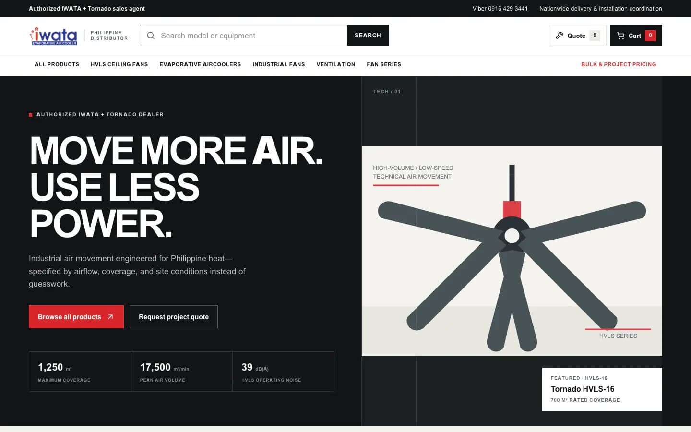
Task: Click the FEATURED · HVLS-16 label
Action: (x=579, y=378)
